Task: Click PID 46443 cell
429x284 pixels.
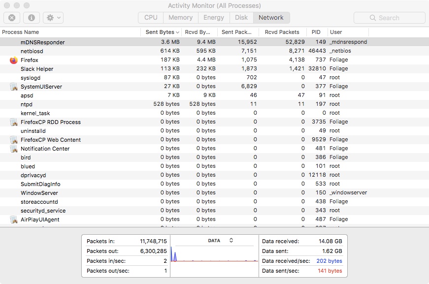Action: point(317,51)
